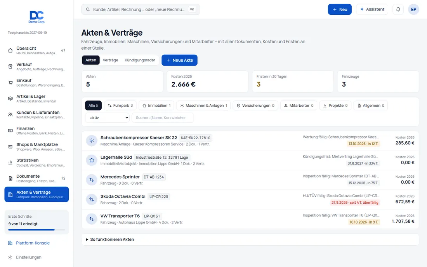
Task: Click the Finanzen money icon
Action: click(x=10, y=131)
